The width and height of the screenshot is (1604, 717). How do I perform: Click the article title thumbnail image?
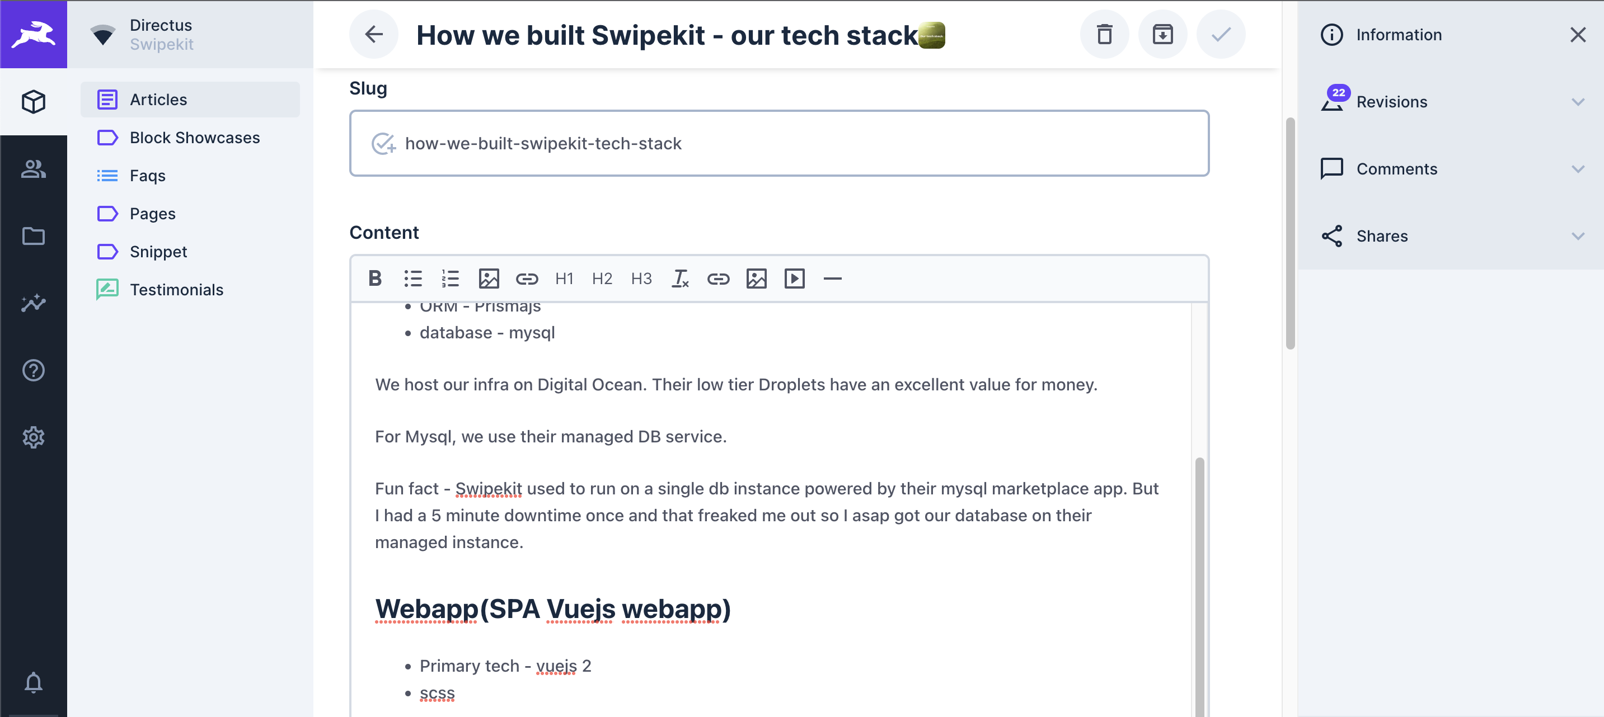tap(931, 35)
